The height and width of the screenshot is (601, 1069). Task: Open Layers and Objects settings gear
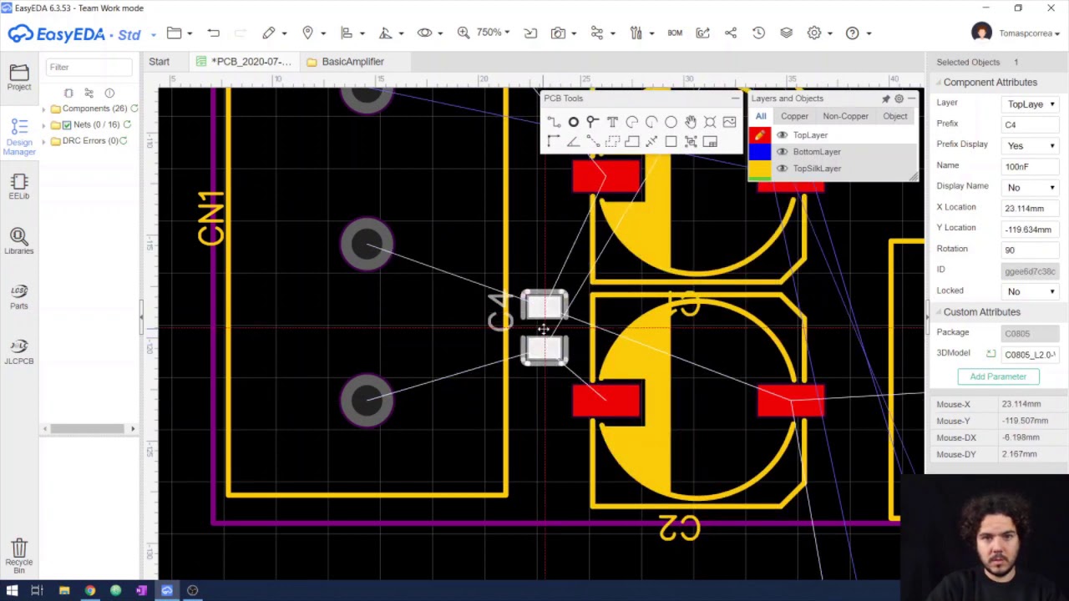tap(899, 98)
